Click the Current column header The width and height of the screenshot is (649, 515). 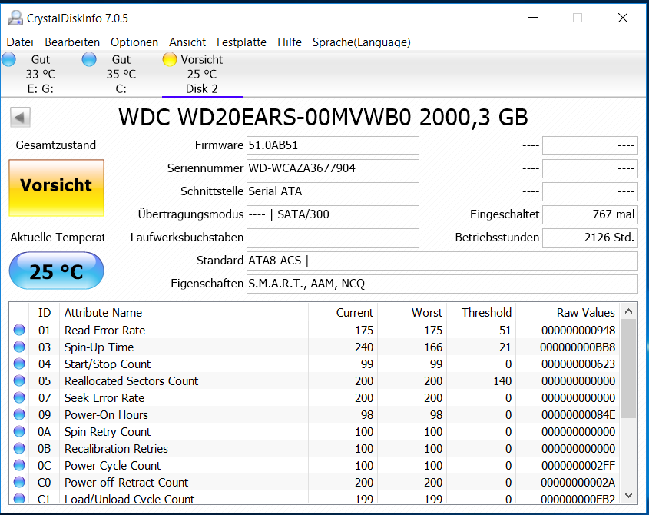tap(343, 312)
